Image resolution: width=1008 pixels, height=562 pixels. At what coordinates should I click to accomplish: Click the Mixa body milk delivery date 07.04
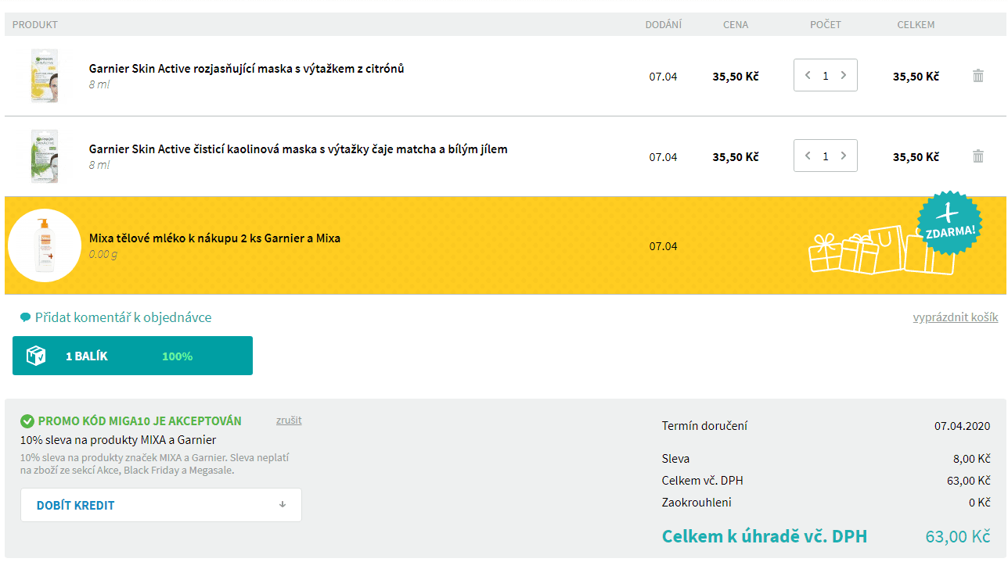click(x=663, y=246)
